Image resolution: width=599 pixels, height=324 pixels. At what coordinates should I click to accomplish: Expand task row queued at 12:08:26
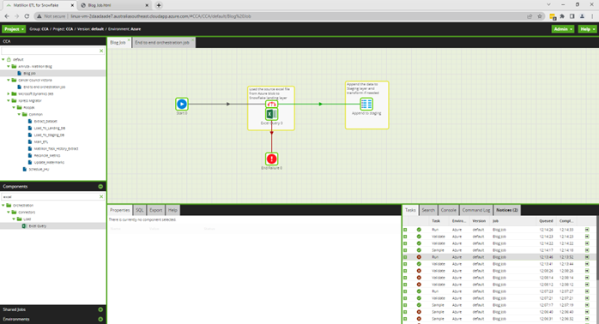click(x=405, y=271)
